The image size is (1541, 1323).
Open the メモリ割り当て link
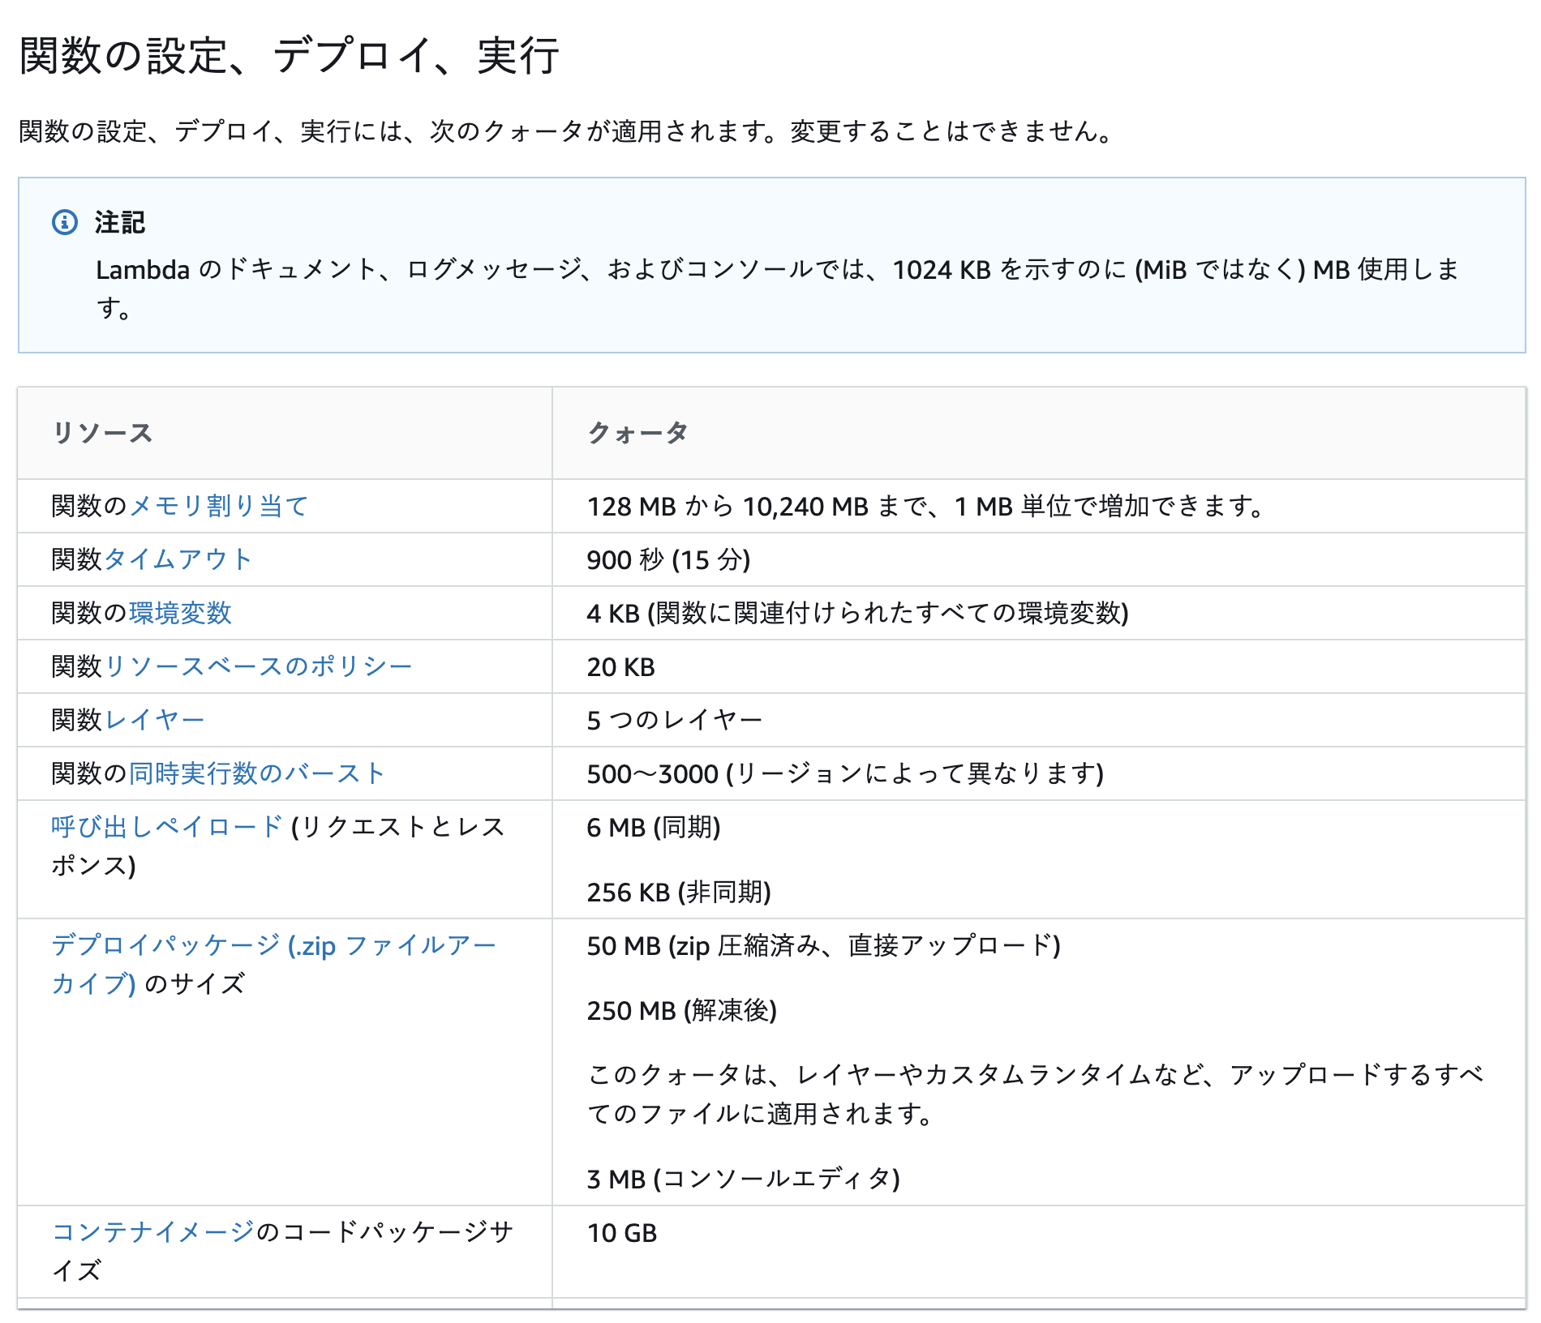tap(219, 506)
